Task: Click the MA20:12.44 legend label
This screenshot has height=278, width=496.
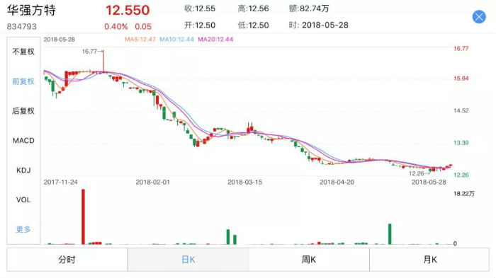Action: 215,40
